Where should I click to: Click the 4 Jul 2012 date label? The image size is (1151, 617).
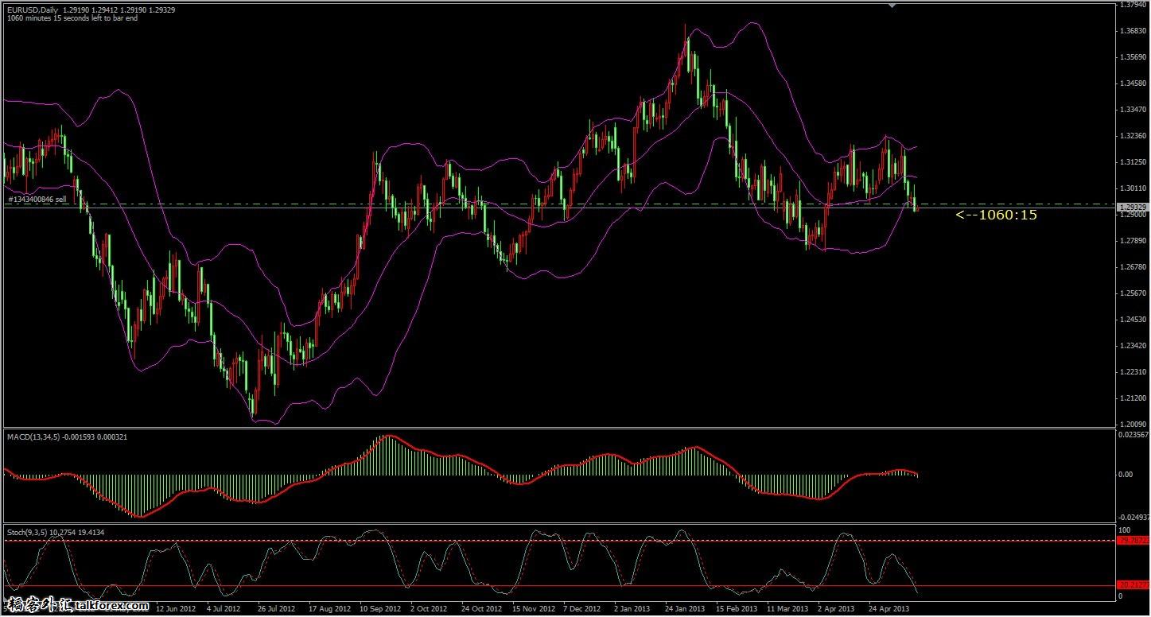(223, 609)
